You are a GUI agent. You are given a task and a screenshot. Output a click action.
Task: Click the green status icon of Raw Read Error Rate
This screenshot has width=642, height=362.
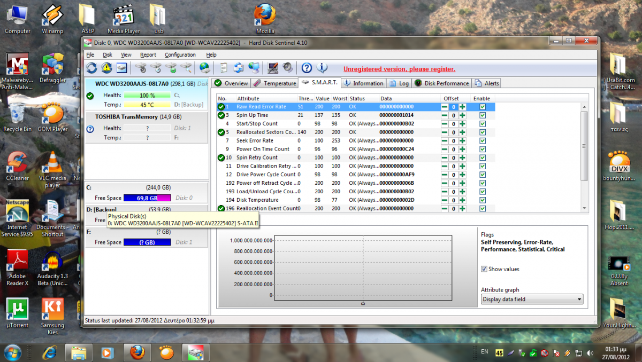(221, 107)
